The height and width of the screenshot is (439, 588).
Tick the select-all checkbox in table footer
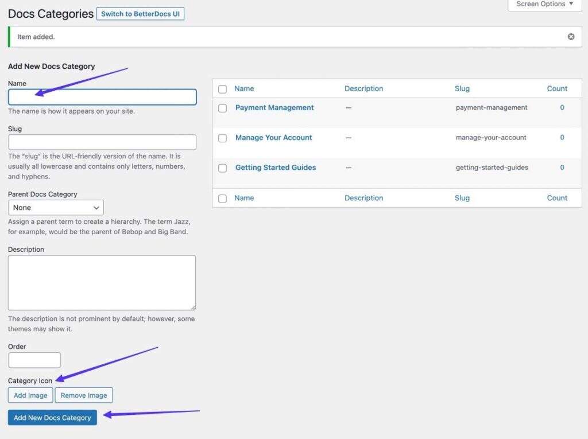pos(223,199)
